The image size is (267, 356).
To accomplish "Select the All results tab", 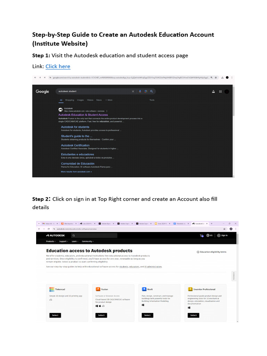I will point(61,100).
